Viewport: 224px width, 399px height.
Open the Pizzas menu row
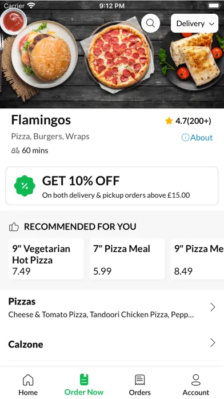click(x=112, y=307)
